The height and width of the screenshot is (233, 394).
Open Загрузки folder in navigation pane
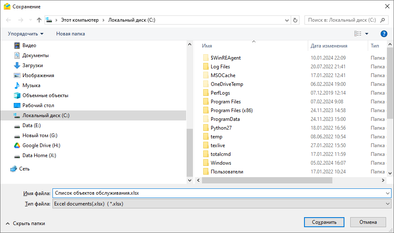(x=32, y=65)
